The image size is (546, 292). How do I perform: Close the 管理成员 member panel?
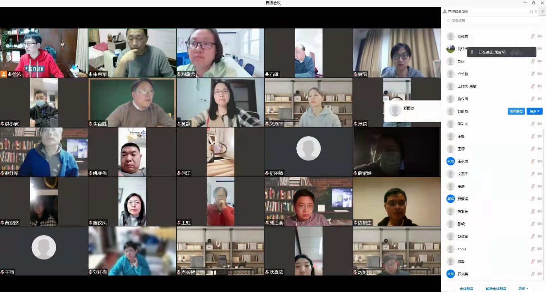536,12
